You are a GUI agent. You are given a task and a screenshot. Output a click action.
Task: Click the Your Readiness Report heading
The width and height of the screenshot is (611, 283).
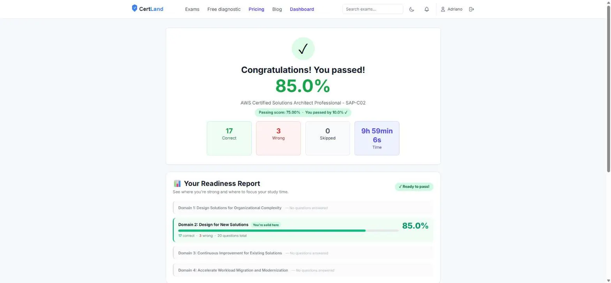(222, 184)
